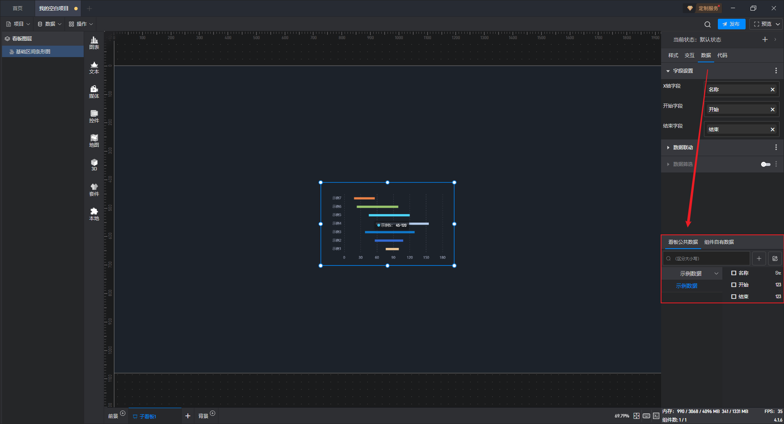Open the 项目 menu dropdown

18,24
